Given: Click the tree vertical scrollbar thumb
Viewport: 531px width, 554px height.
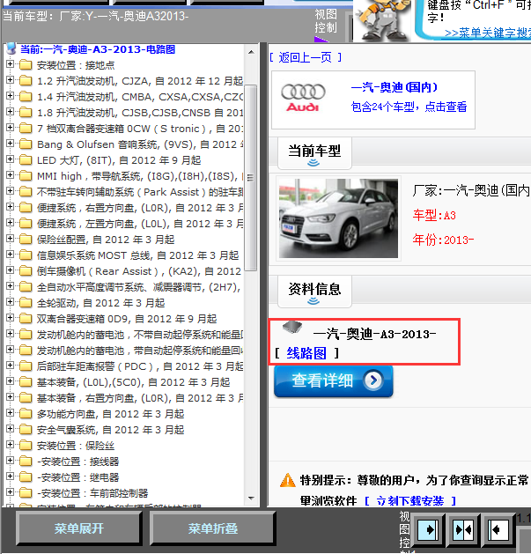Looking at the screenshot, I should (x=251, y=178).
